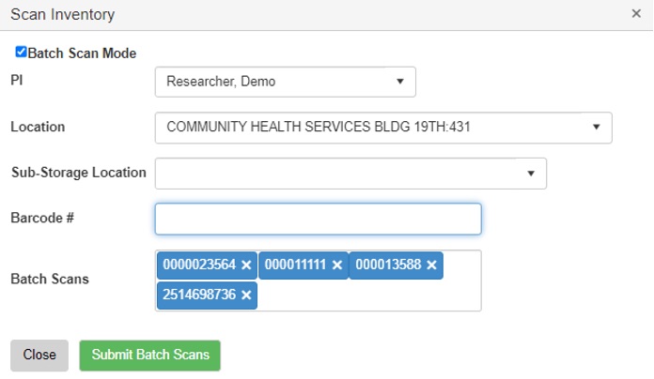
Task: Select the 000013588 batch scan tag
Action: (x=388, y=265)
